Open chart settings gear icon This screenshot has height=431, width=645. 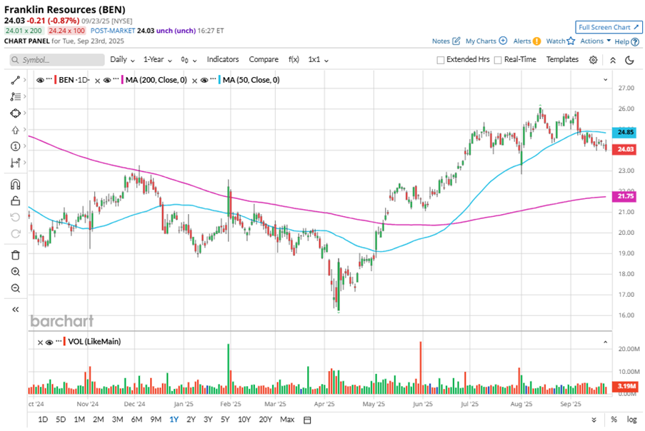[x=593, y=60]
